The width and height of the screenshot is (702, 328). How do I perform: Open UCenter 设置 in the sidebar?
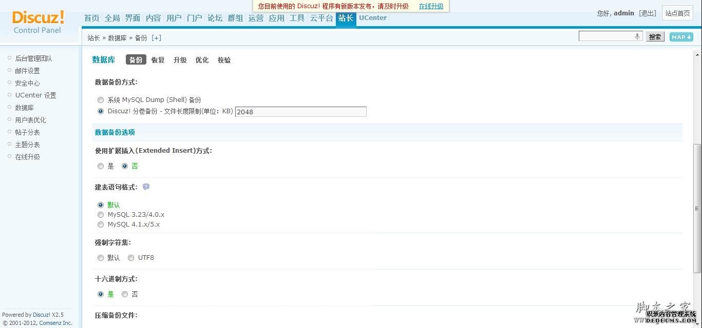[35, 95]
